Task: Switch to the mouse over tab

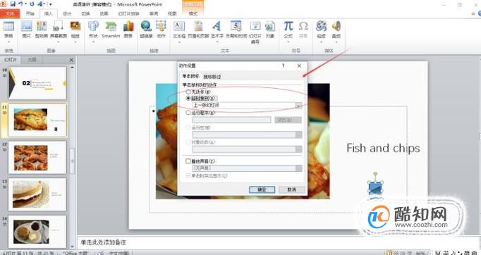Action: coord(212,77)
